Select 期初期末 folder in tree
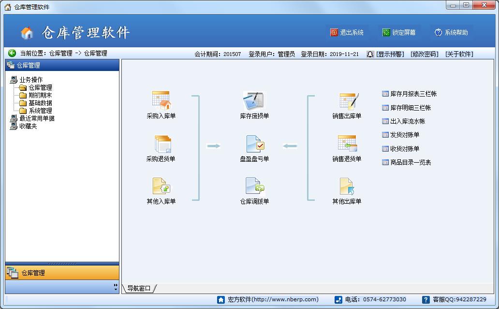This screenshot has height=309, width=499. (x=40, y=95)
